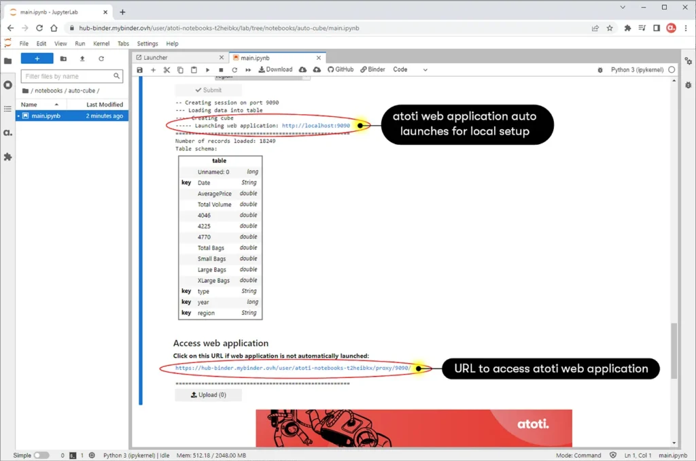Restart the kernel
The image size is (696, 461).
(x=234, y=70)
